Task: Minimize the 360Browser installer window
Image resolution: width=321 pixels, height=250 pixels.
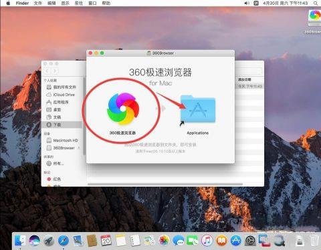Action: click(96, 53)
